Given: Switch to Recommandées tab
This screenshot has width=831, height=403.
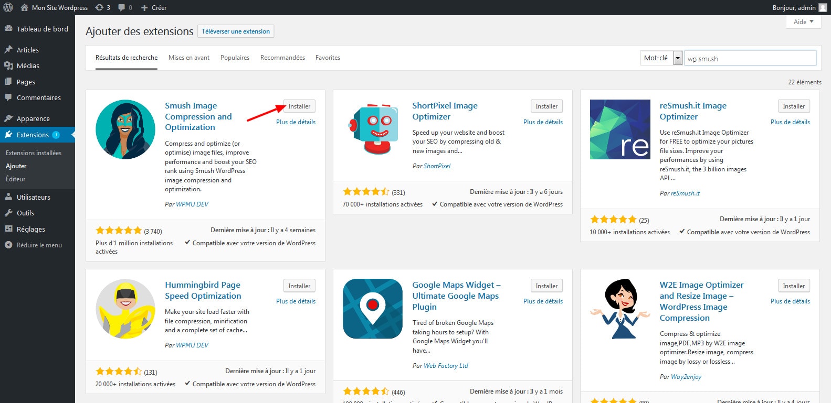Looking at the screenshot, I should 282,58.
